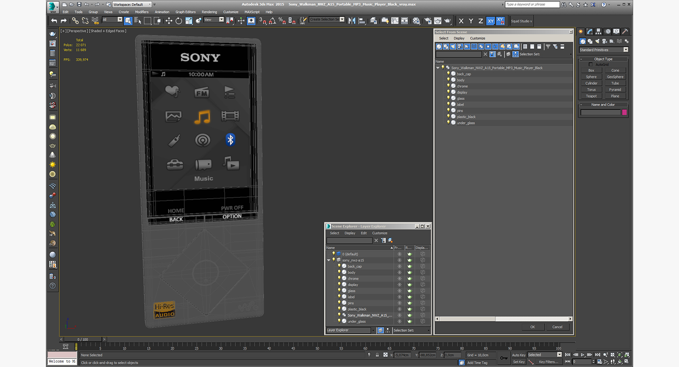Open the Standard Primitives dropdown
The height and width of the screenshot is (367, 679).
[x=604, y=50]
